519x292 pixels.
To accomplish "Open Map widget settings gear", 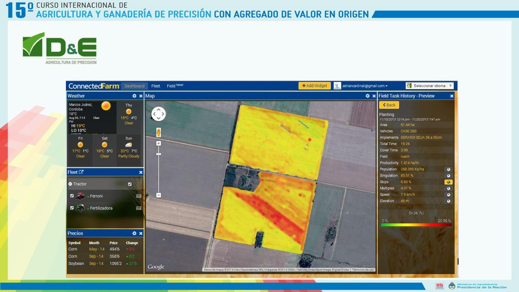I will click(367, 96).
